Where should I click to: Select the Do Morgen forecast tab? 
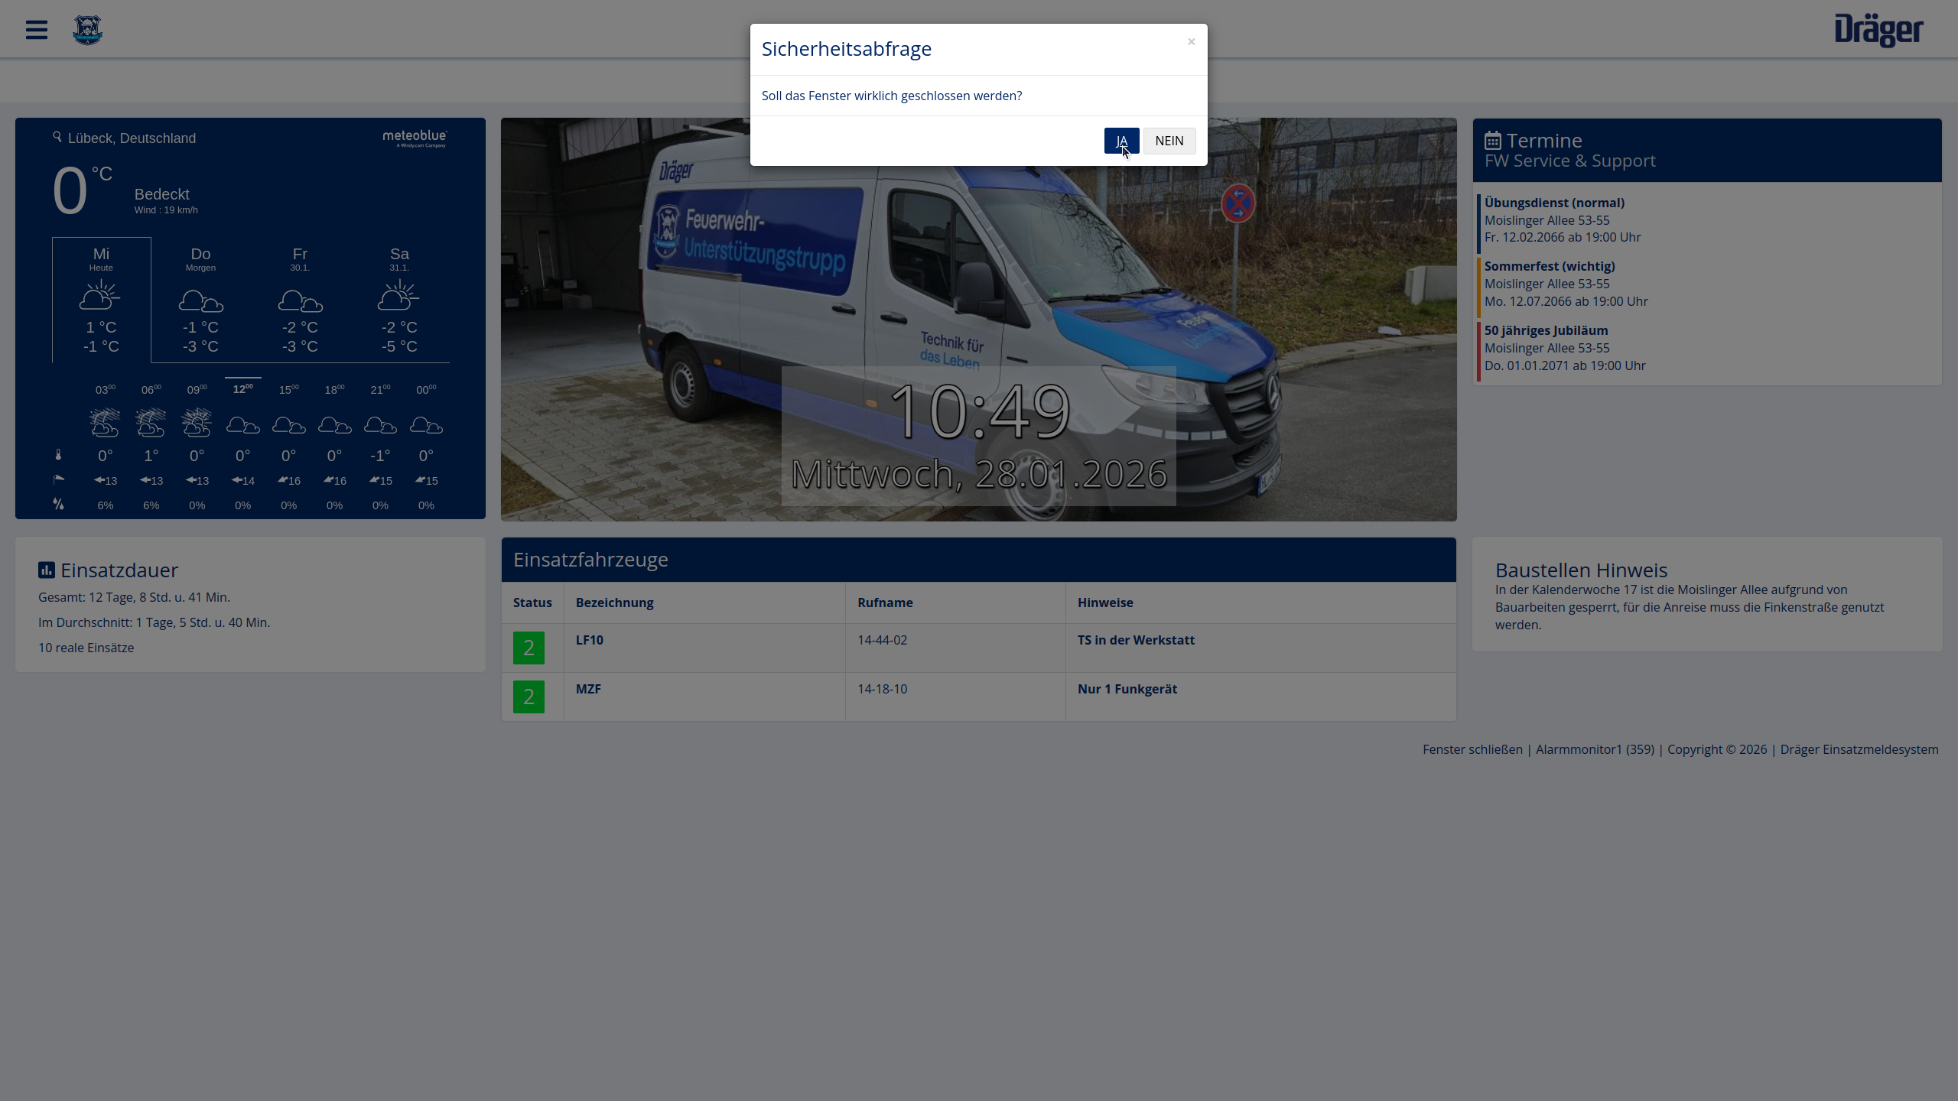click(x=200, y=299)
